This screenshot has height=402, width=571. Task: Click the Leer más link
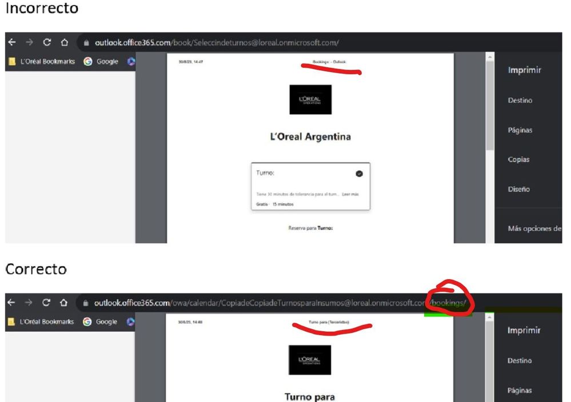(350, 194)
